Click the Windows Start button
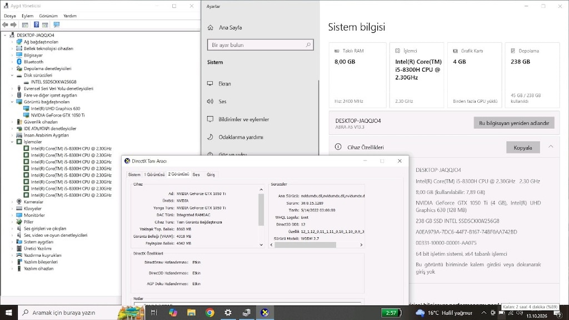Image resolution: width=569 pixels, height=320 pixels. [x=9, y=312]
